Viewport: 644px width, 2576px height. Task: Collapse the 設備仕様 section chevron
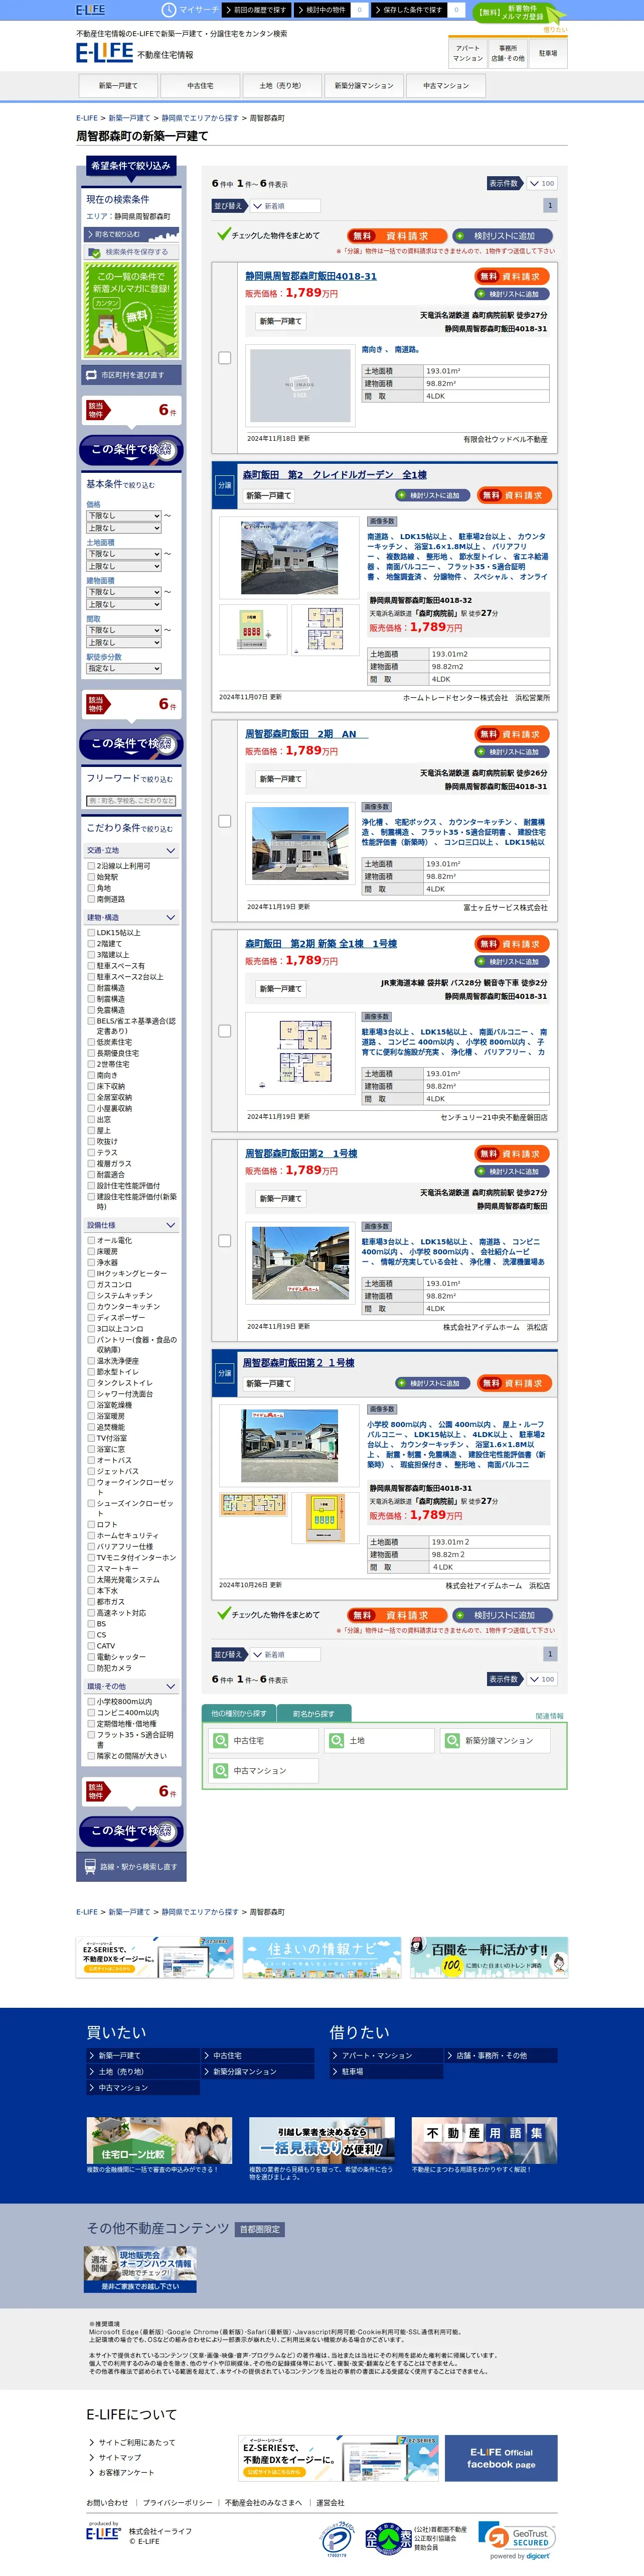(171, 1225)
